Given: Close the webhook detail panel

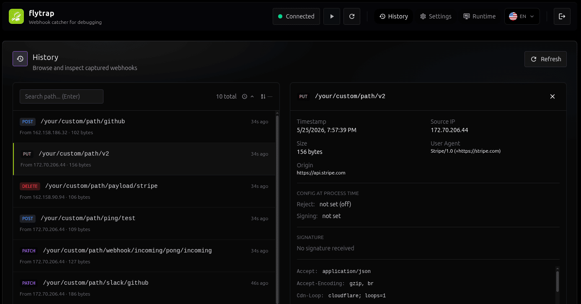Looking at the screenshot, I should coord(552,96).
